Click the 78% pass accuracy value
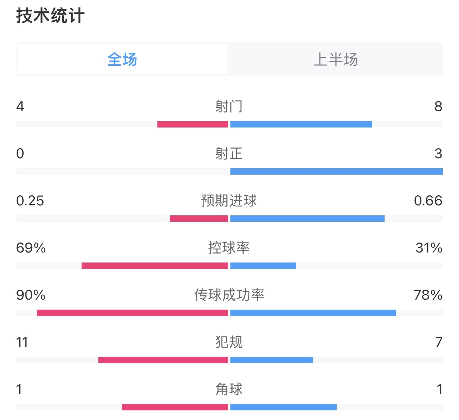Image resolution: width=459 pixels, height=420 pixels. [x=428, y=295]
